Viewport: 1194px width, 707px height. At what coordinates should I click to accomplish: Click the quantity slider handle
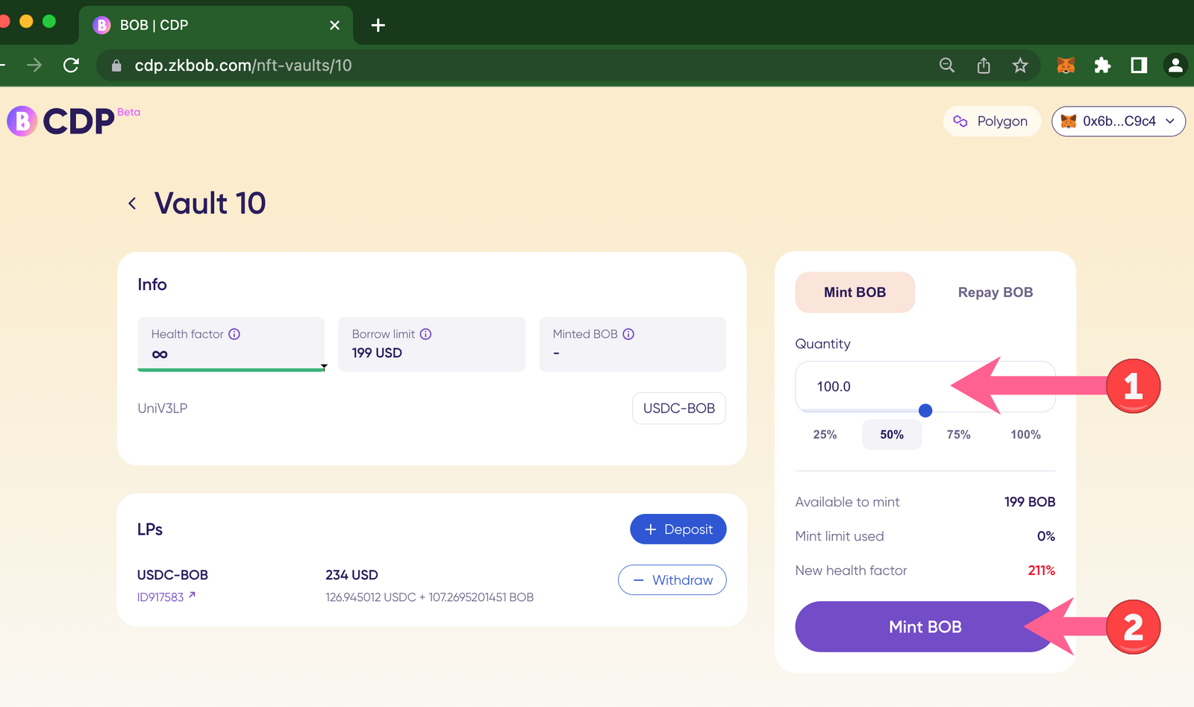click(925, 410)
